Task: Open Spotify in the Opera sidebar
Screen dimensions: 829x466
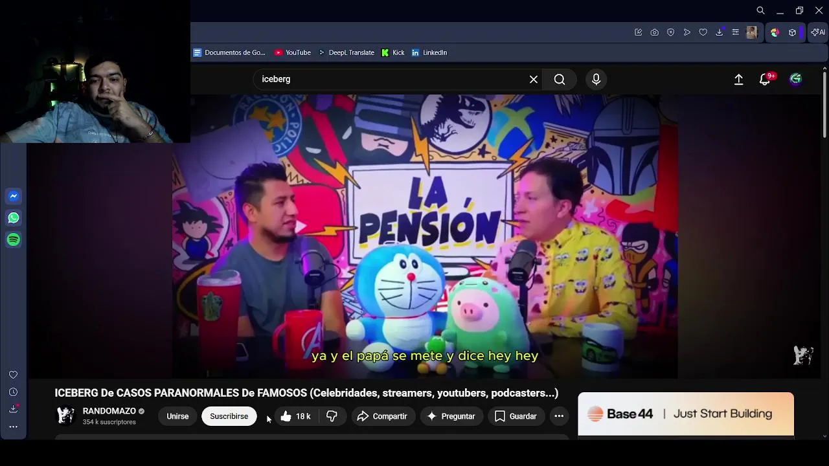Action: (14, 239)
